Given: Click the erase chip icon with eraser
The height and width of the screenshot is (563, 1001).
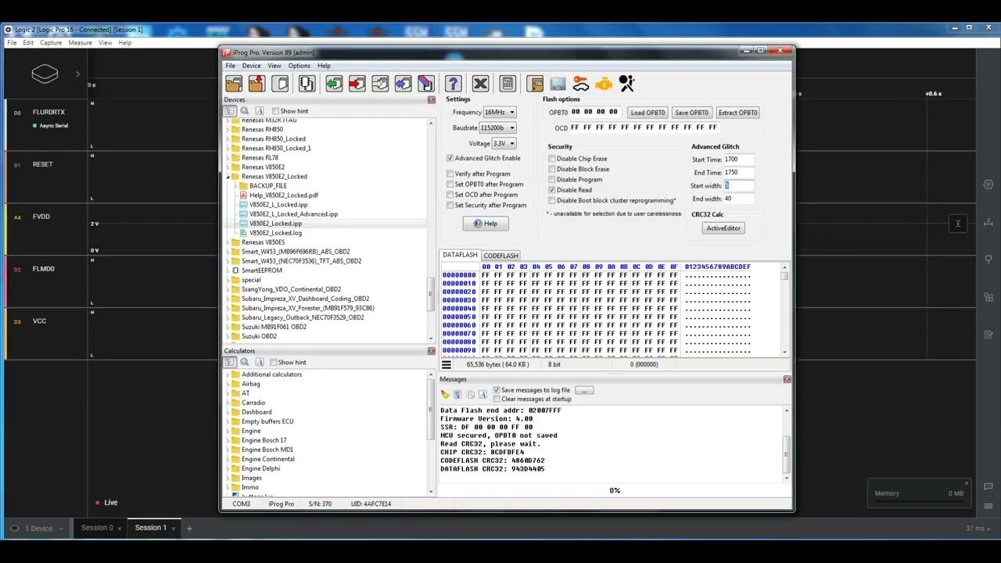Looking at the screenshot, I should click(x=425, y=84).
